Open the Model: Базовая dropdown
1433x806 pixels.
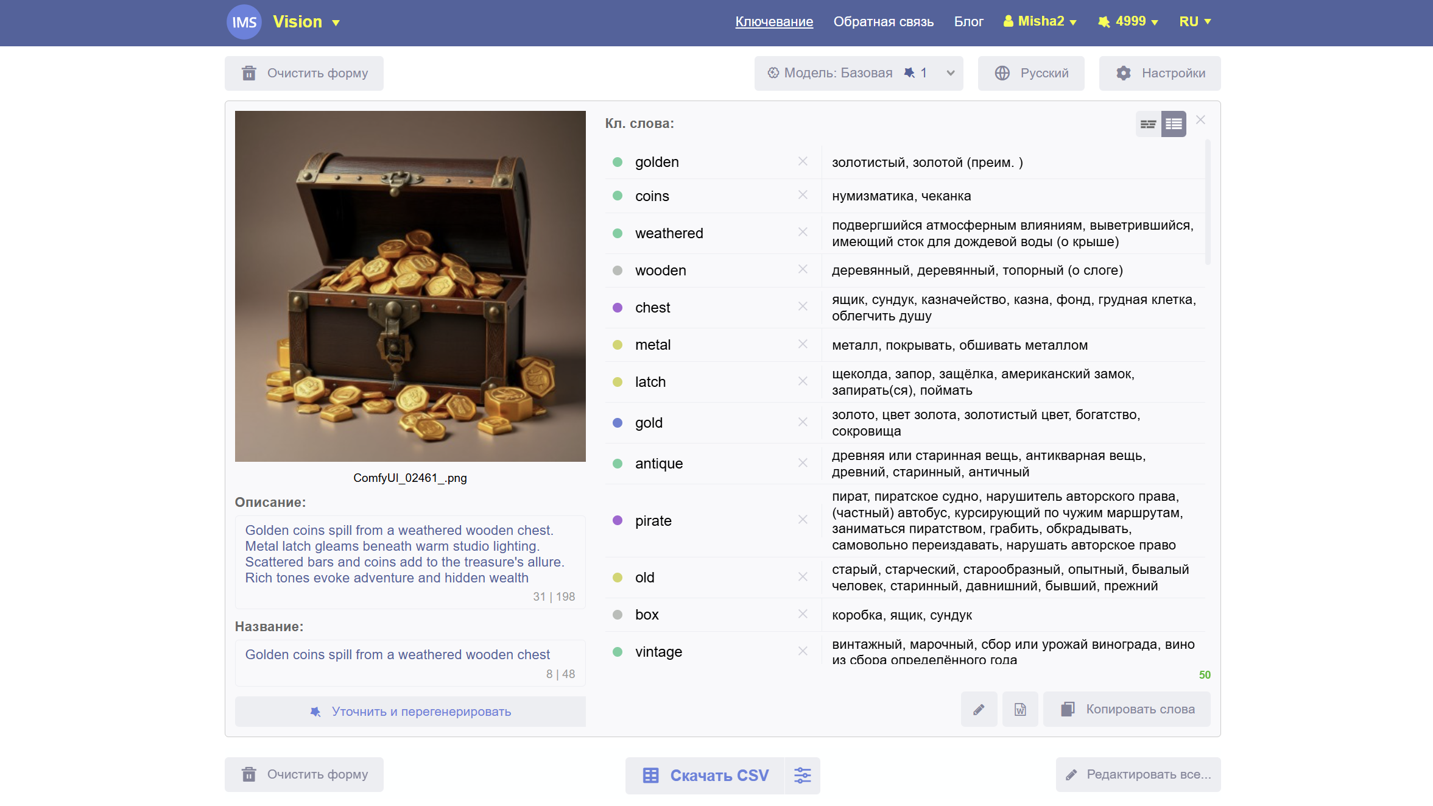point(858,73)
